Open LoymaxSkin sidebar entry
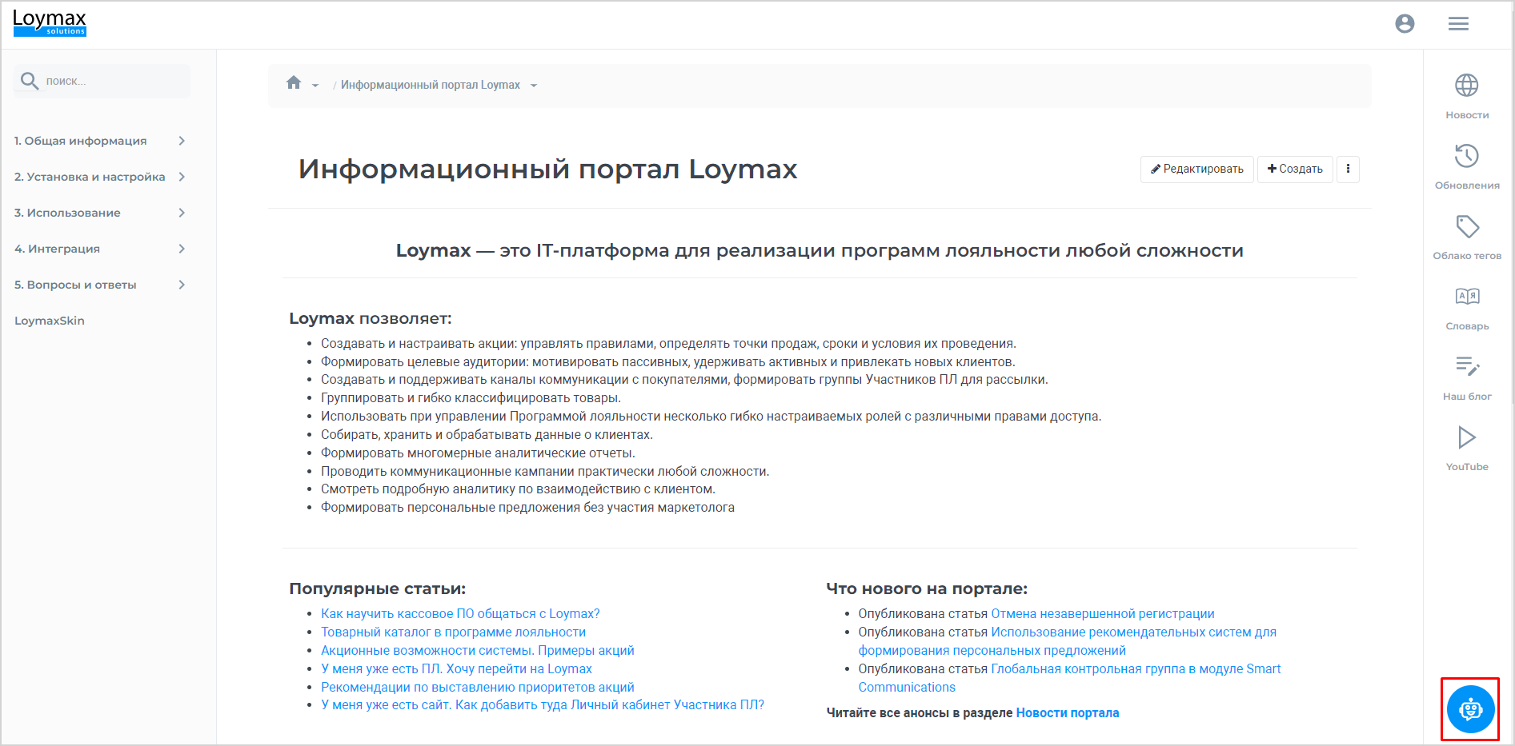The image size is (1515, 746). (50, 321)
